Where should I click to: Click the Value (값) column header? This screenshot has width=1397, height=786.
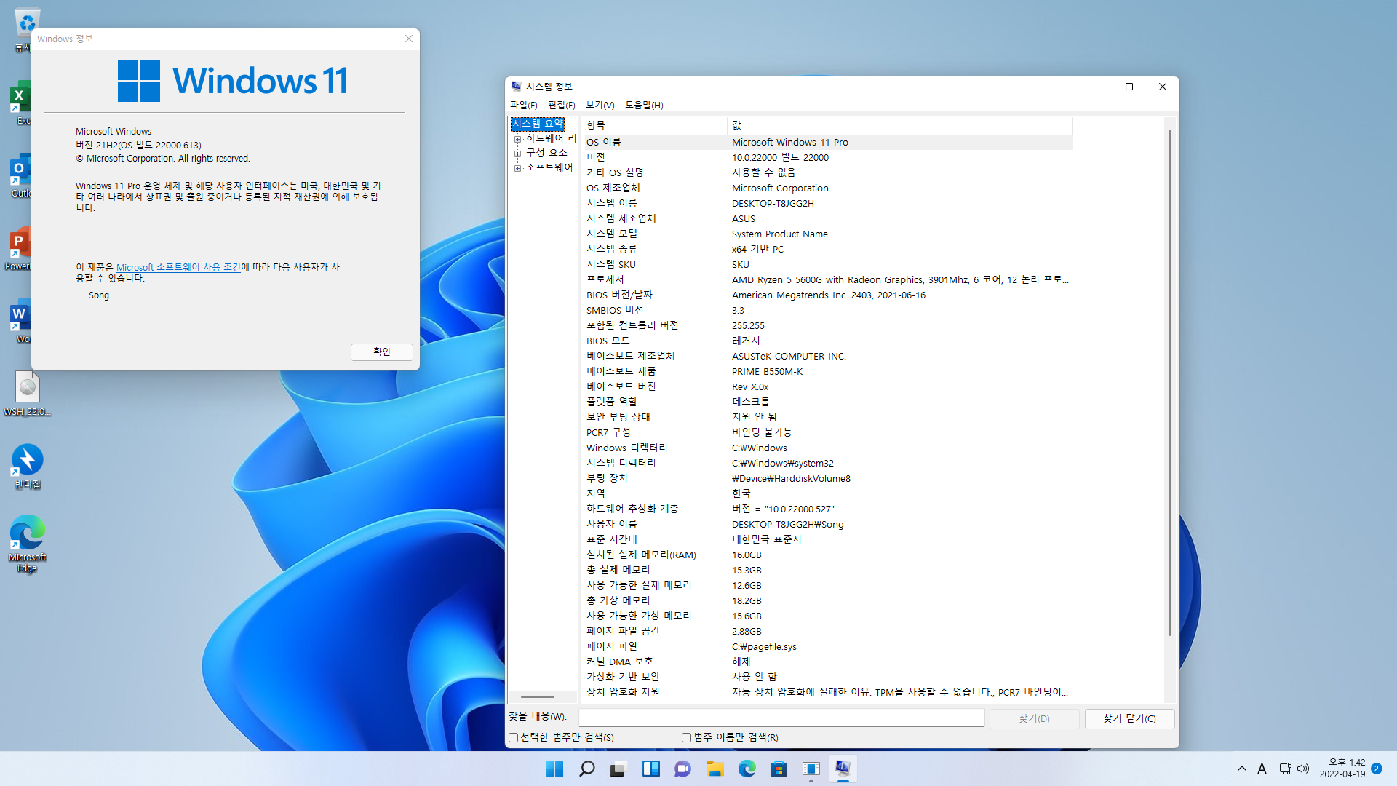899,125
